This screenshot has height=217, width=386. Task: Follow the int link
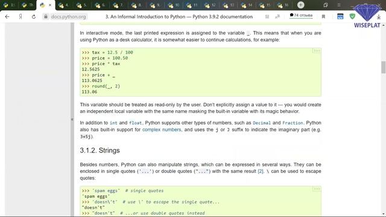point(113,123)
